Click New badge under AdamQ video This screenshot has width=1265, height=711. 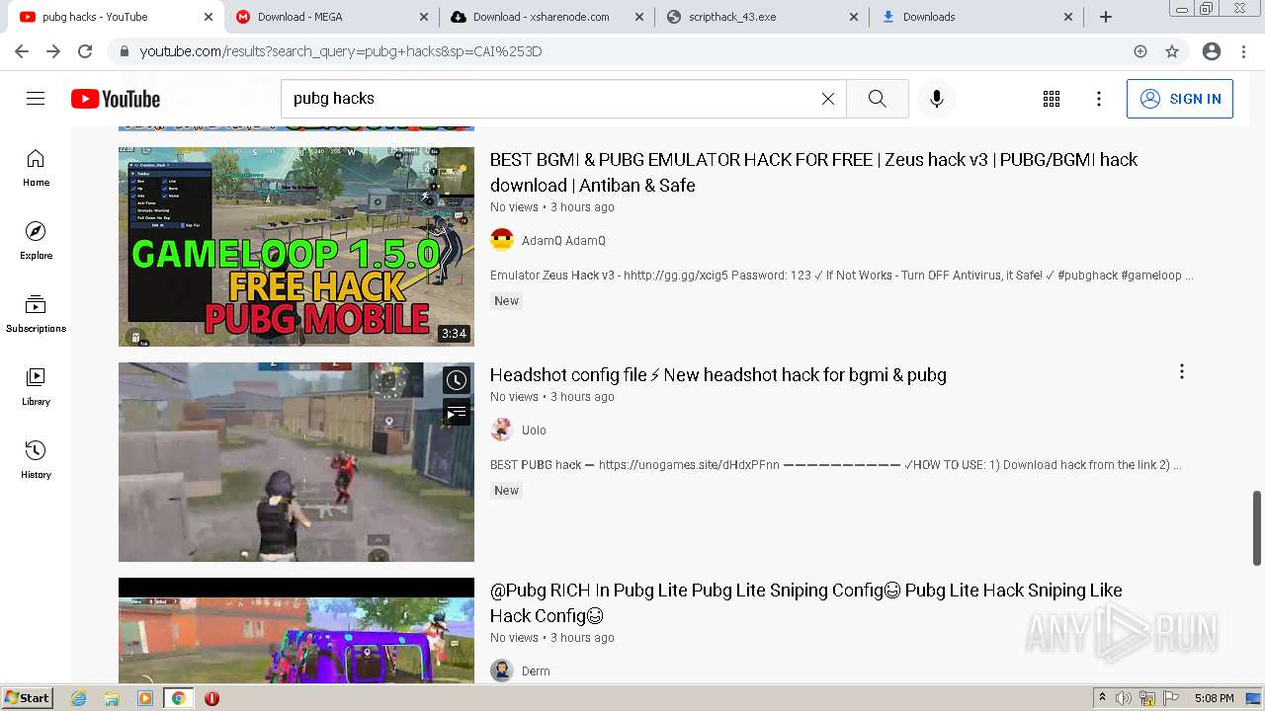click(x=506, y=301)
